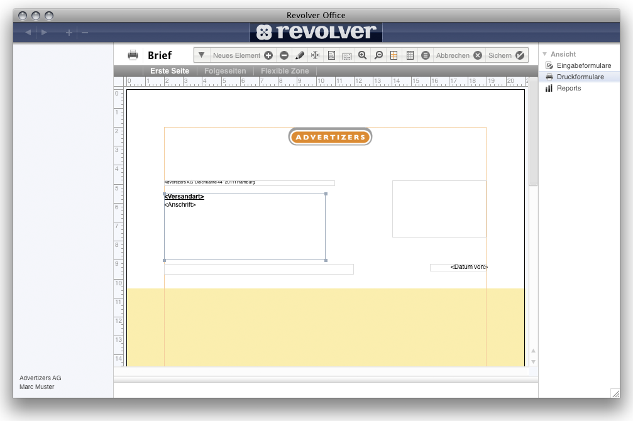Click the yellow flexible zone area
Image resolution: width=633 pixels, height=421 pixels.
326,327
